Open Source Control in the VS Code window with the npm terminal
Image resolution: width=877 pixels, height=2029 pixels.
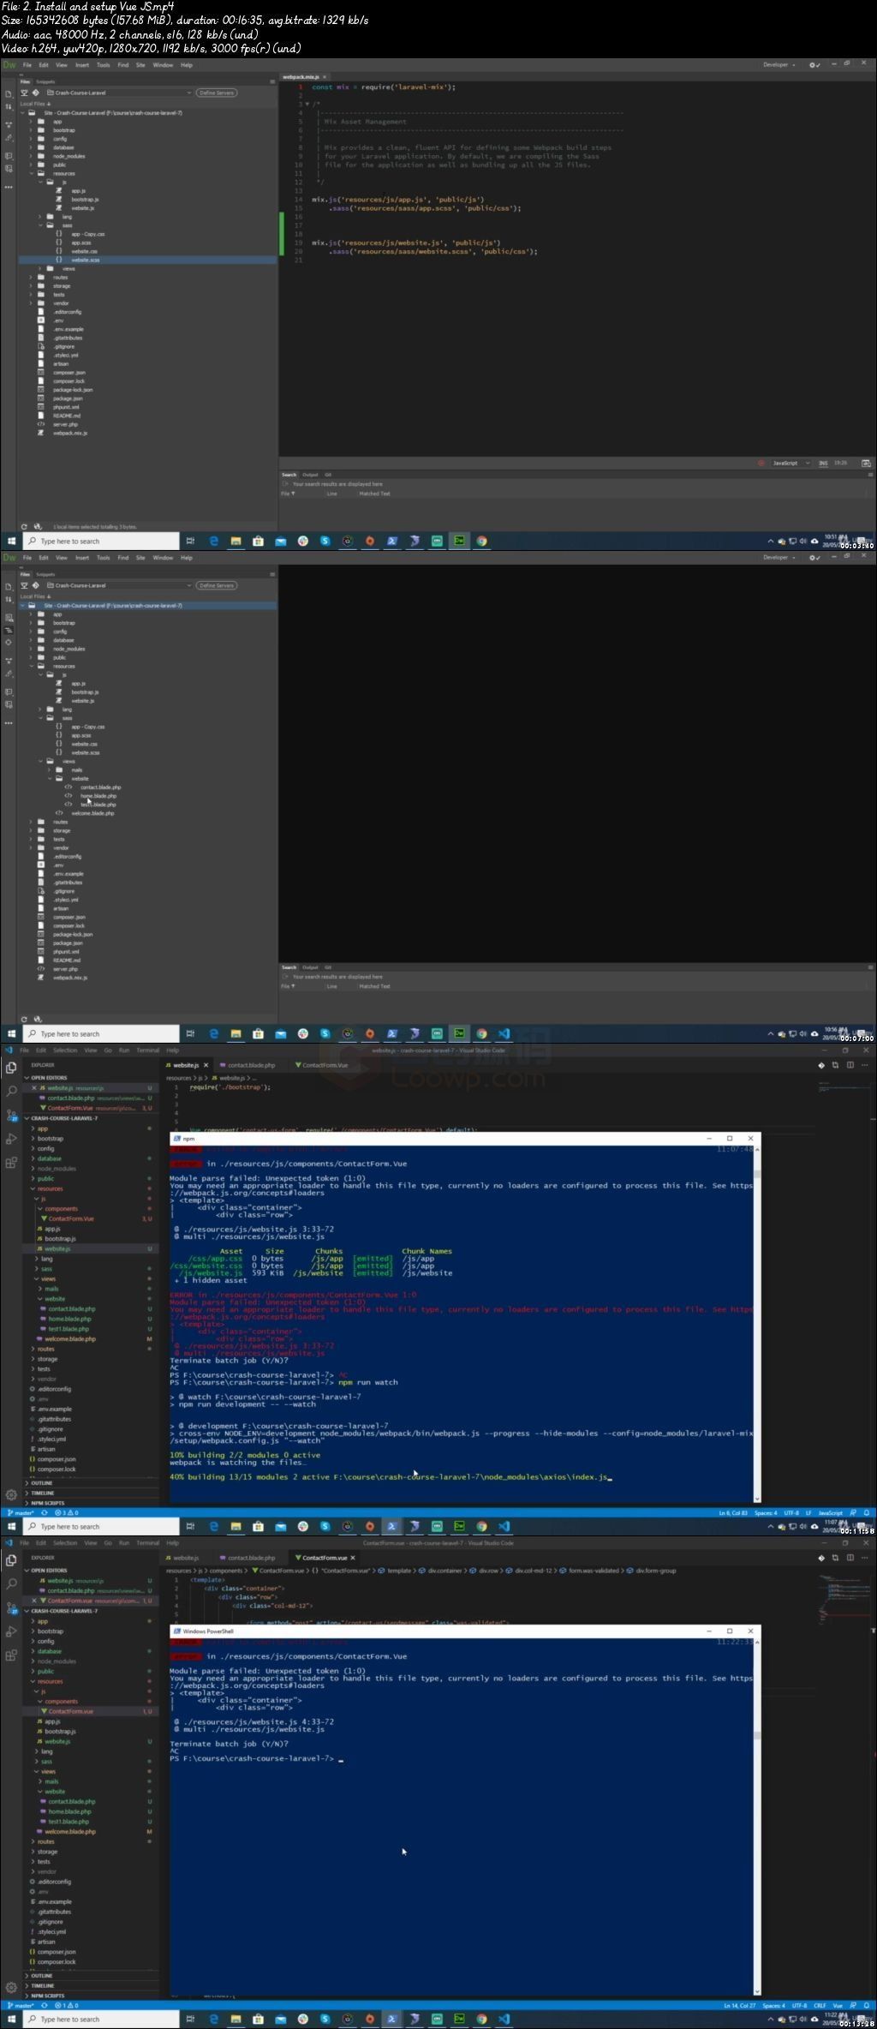coord(11,1116)
